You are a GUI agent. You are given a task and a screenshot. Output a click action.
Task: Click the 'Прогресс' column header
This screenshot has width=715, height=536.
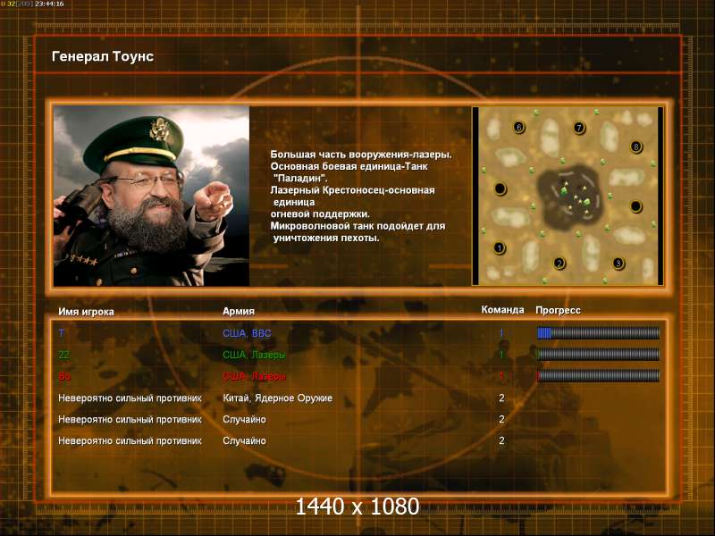558,310
